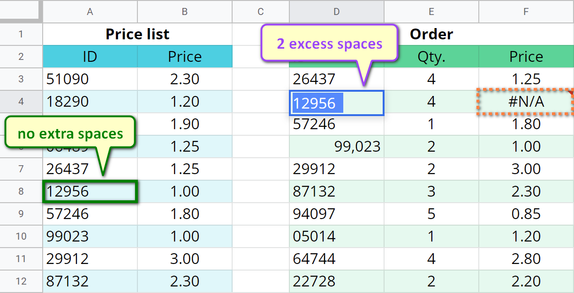Click the '2 excess spaces' callout bubble

[x=330, y=44]
